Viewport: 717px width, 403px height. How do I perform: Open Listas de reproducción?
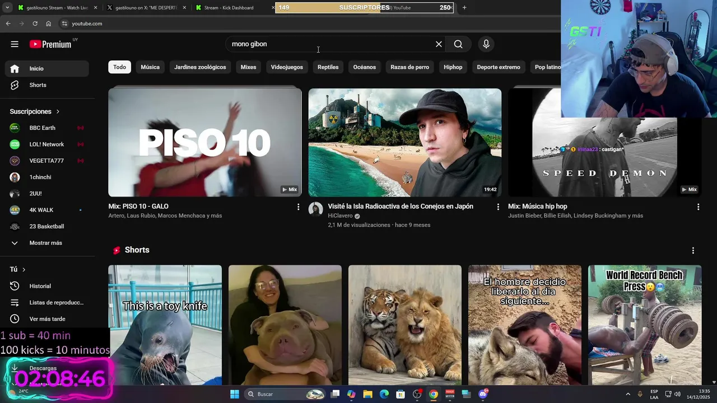(x=47, y=302)
